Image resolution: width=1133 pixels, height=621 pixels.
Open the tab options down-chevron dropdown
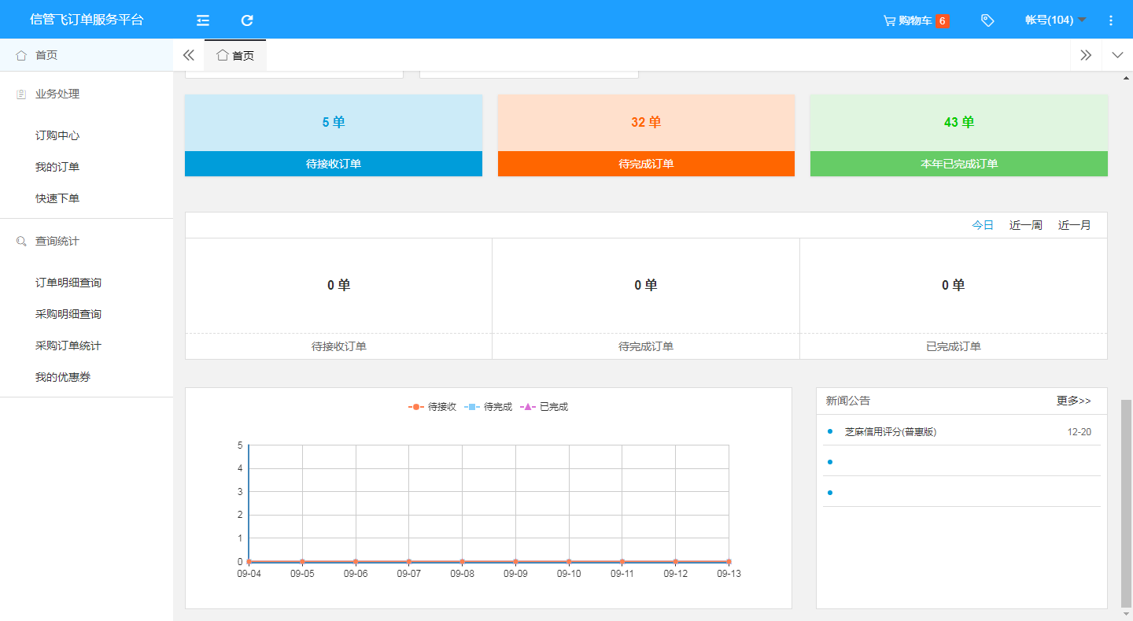[1117, 55]
